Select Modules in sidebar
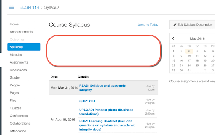The height and width of the screenshot is (135, 215). [16, 55]
